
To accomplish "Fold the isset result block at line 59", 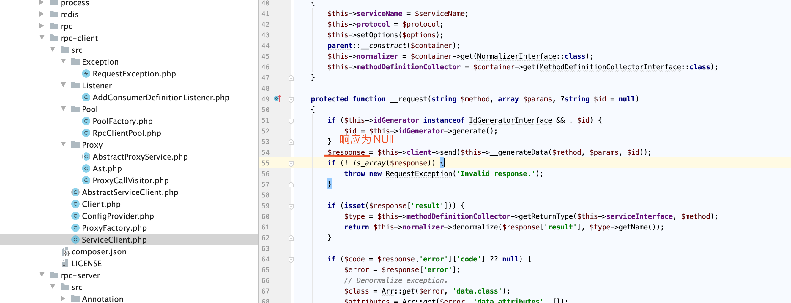I will coord(291,206).
